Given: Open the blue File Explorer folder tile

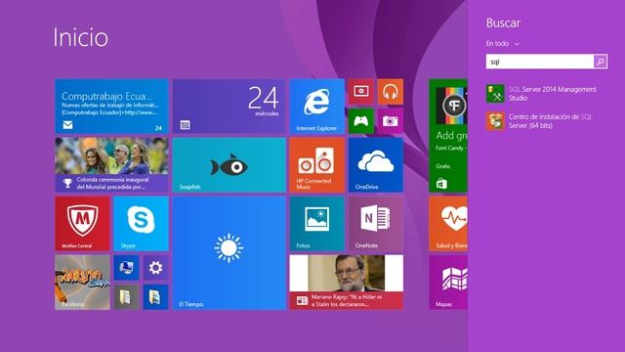Looking at the screenshot, I should coord(155,297).
